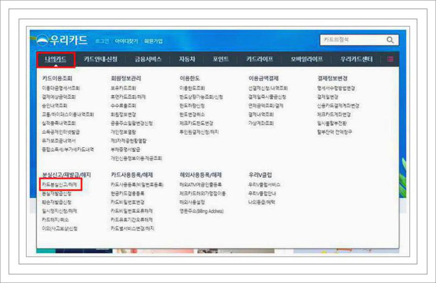Screen dimensions: 436x283
Task: Click the search magnifier icon
Action: [x=390, y=40]
